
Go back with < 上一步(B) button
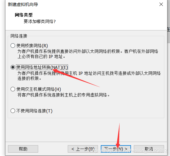point(83,149)
